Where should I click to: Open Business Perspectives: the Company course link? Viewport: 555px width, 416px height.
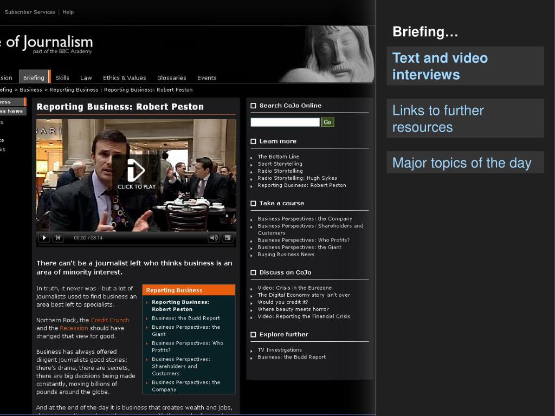point(305,219)
